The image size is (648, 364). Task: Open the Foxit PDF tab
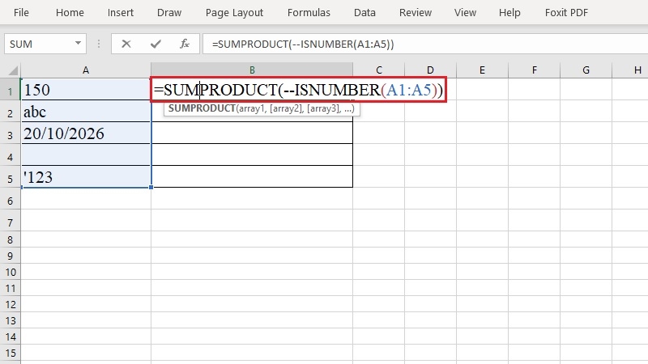point(566,13)
